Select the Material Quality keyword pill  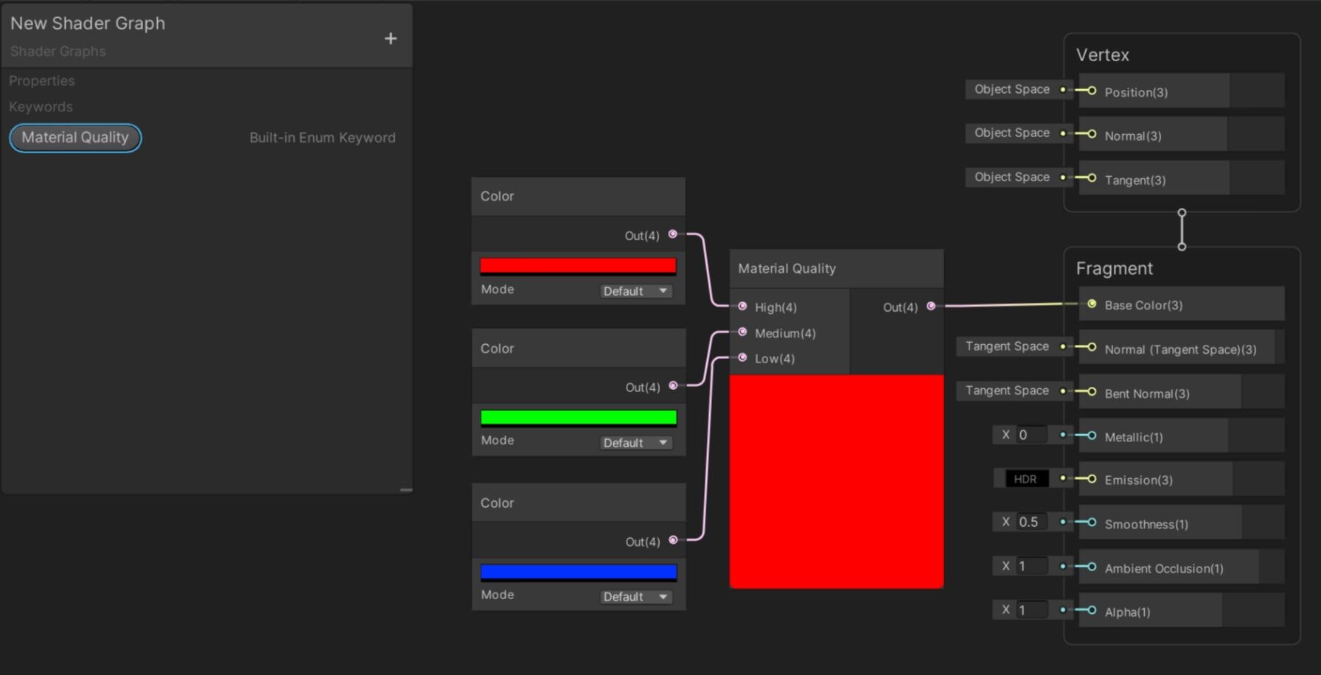(x=75, y=138)
